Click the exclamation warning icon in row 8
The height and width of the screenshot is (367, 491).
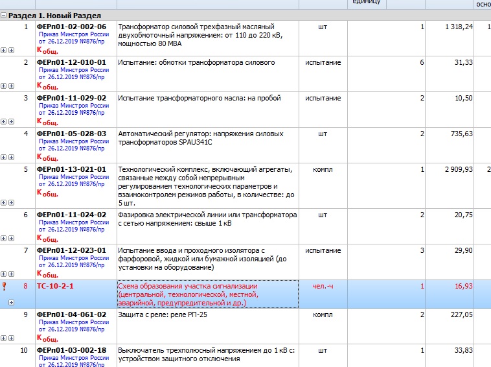click(x=4, y=286)
